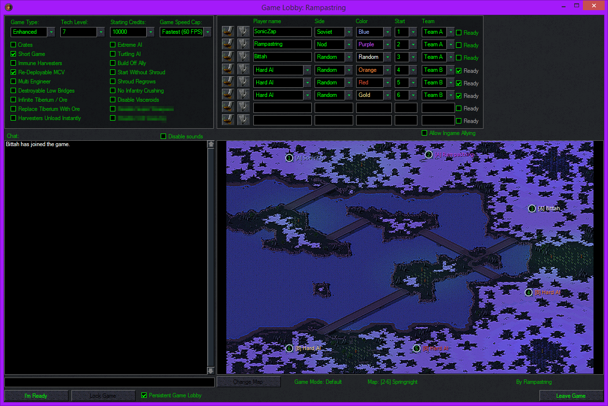Enable the Crates option
Screen dimensions: 608x406
14,45
